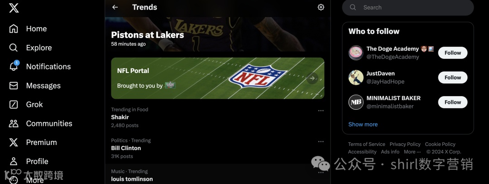Click into the Search field
This screenshot has height=184, width=489.
tap(408, 8)
